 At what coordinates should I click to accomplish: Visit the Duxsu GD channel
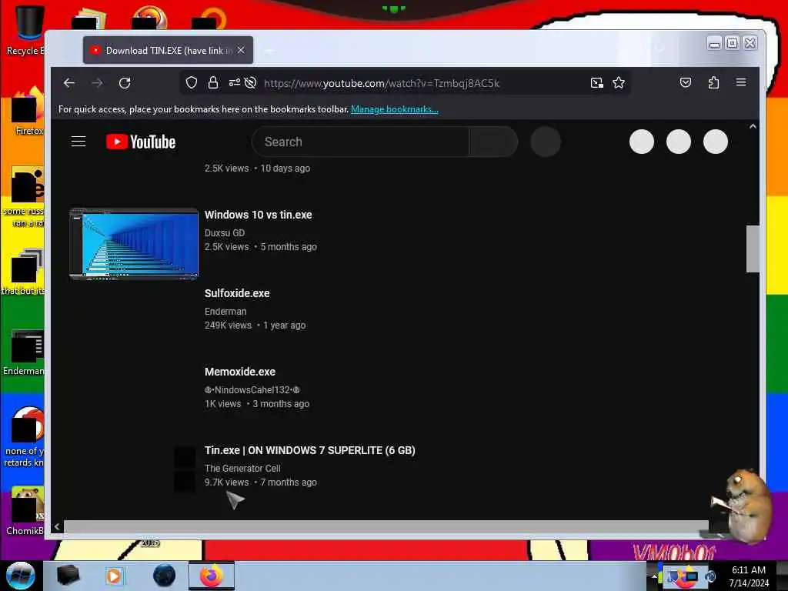(225, 233)
